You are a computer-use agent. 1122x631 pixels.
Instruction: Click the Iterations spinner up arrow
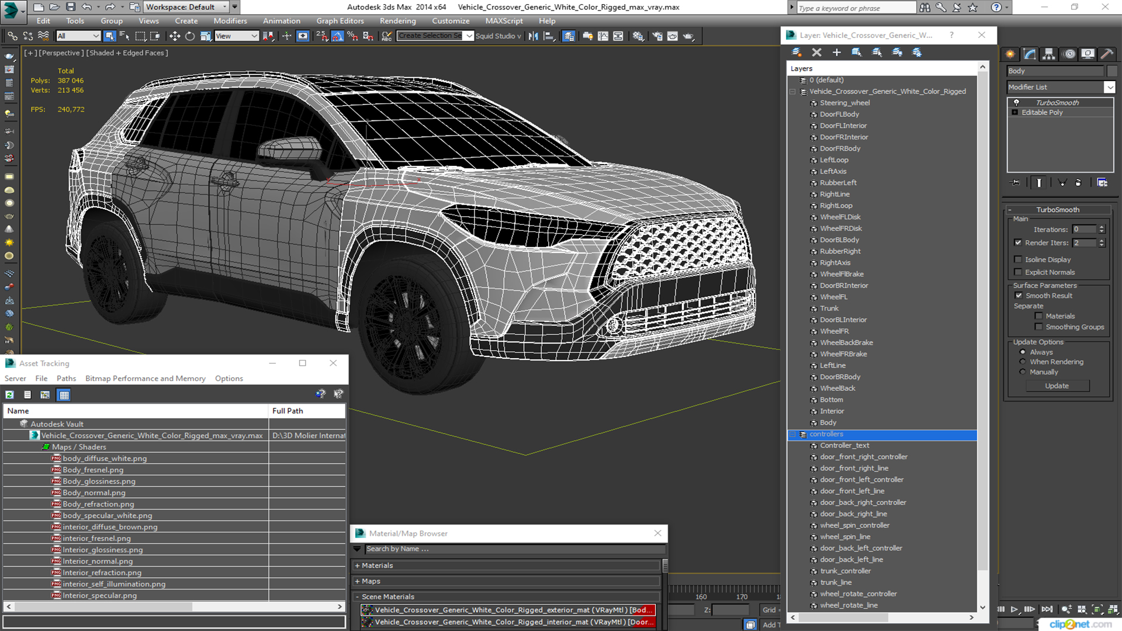coord(1102,227)
